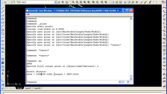
Task: Select the Ellipse Arc tool
Action: click(x=3, y=45)
